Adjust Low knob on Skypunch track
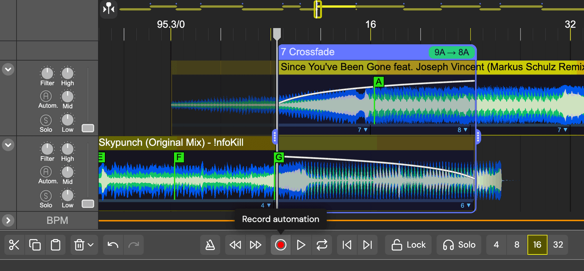This screenshot has height=271, width=584. (68, 195)
